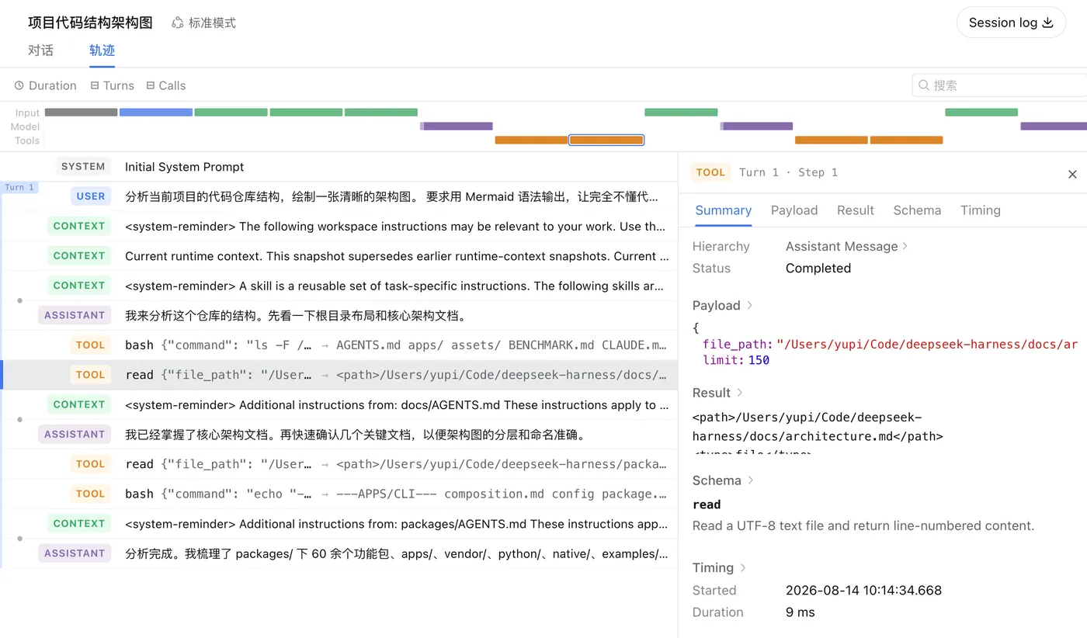The height and width of the screenshot is (638, 1087).
Task: Click the Turn 1 · Step 1 header text
Action: [x=788, y=172]
